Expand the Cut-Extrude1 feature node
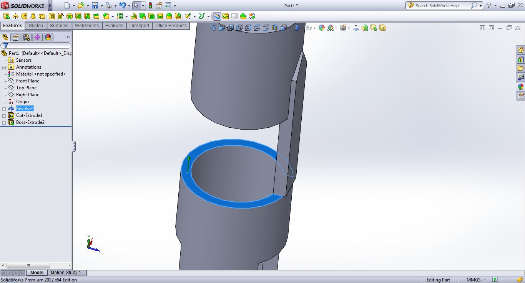The image size is (525, 283). 4,116
